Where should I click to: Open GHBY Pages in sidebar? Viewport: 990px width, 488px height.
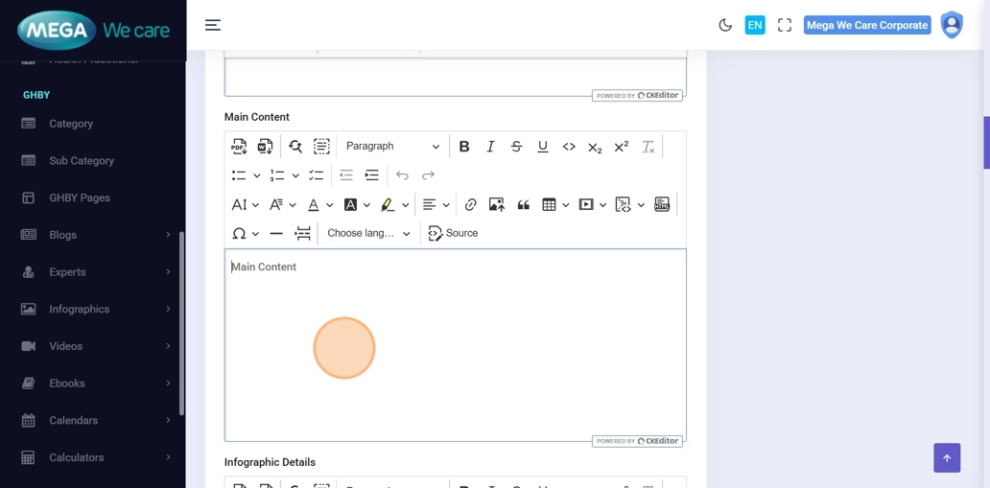(x=80, y=198)
